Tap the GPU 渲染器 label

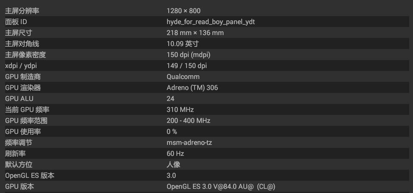coord(23,87)
